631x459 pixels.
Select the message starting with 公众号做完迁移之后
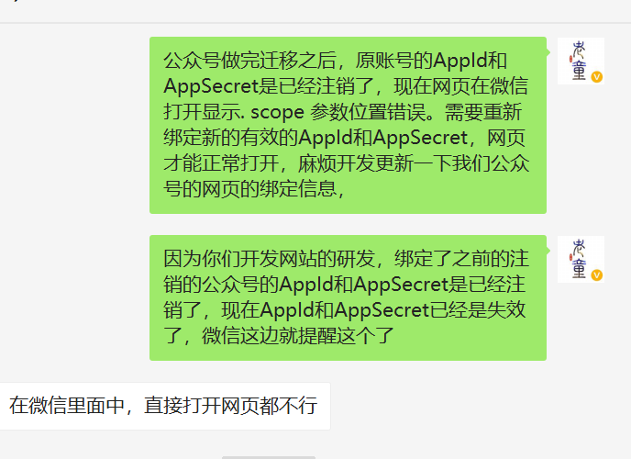pos(348,125)
